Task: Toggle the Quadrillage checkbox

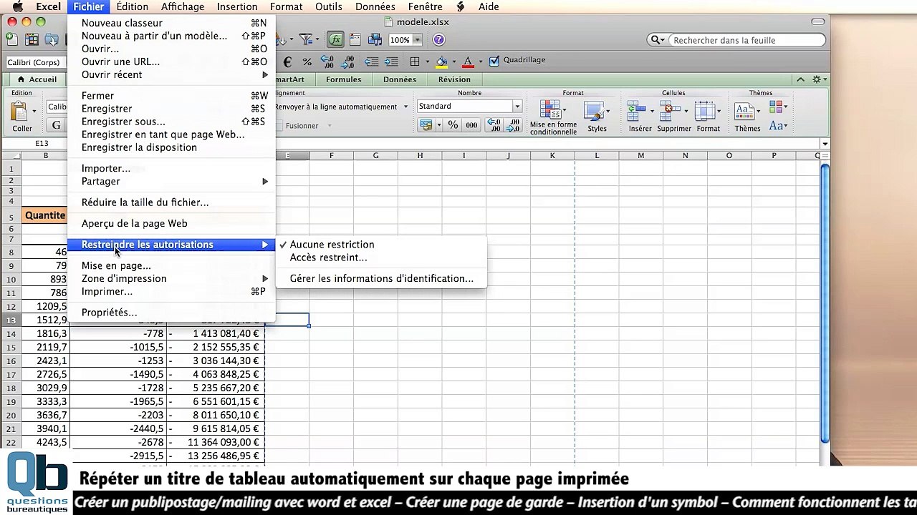Action: tap(494, 61)
